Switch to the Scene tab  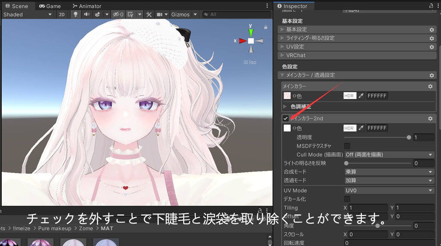click(x=17, y=6)
